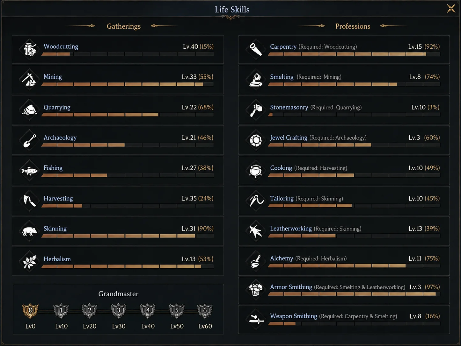Click the Archaeology progress bar

(128, 145)
